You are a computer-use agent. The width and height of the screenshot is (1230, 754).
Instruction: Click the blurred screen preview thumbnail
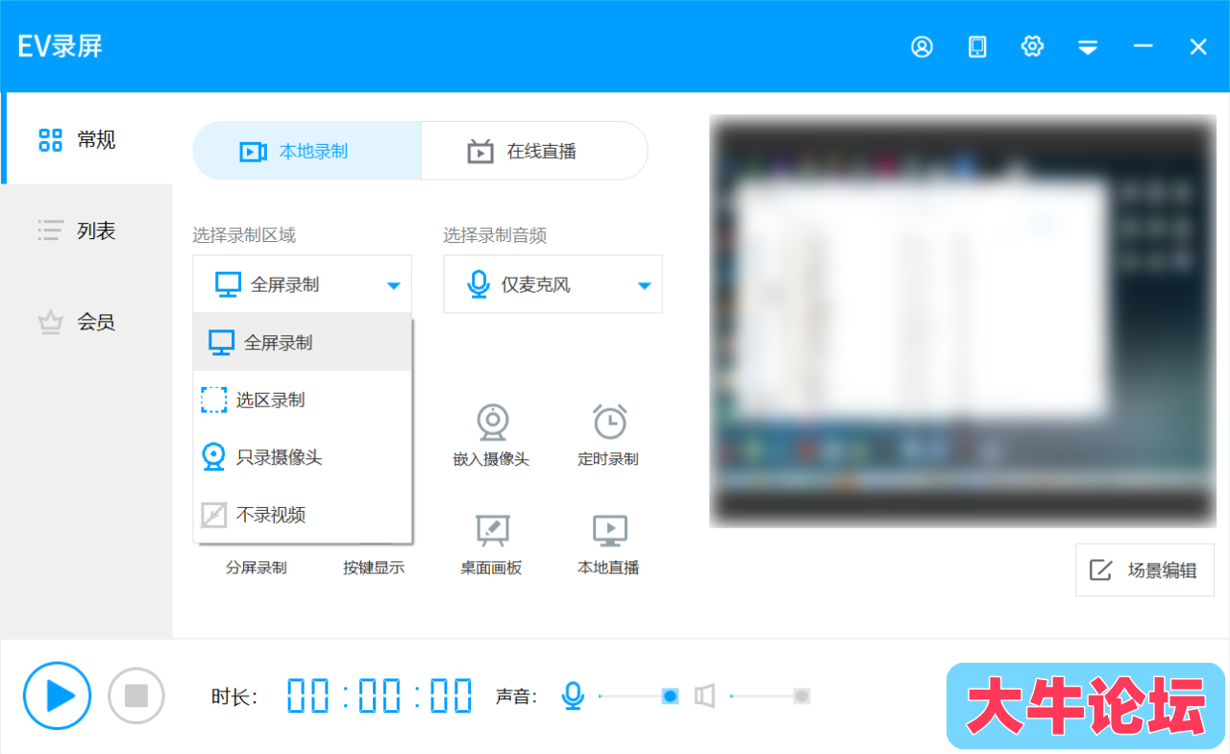[963, 322]
